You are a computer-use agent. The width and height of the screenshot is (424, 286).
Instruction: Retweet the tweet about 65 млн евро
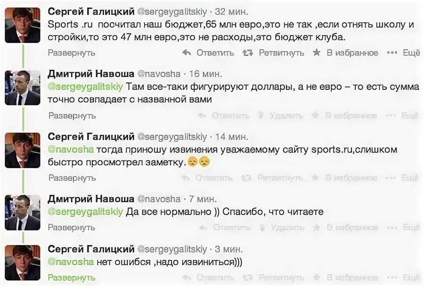tap(273, 53)
